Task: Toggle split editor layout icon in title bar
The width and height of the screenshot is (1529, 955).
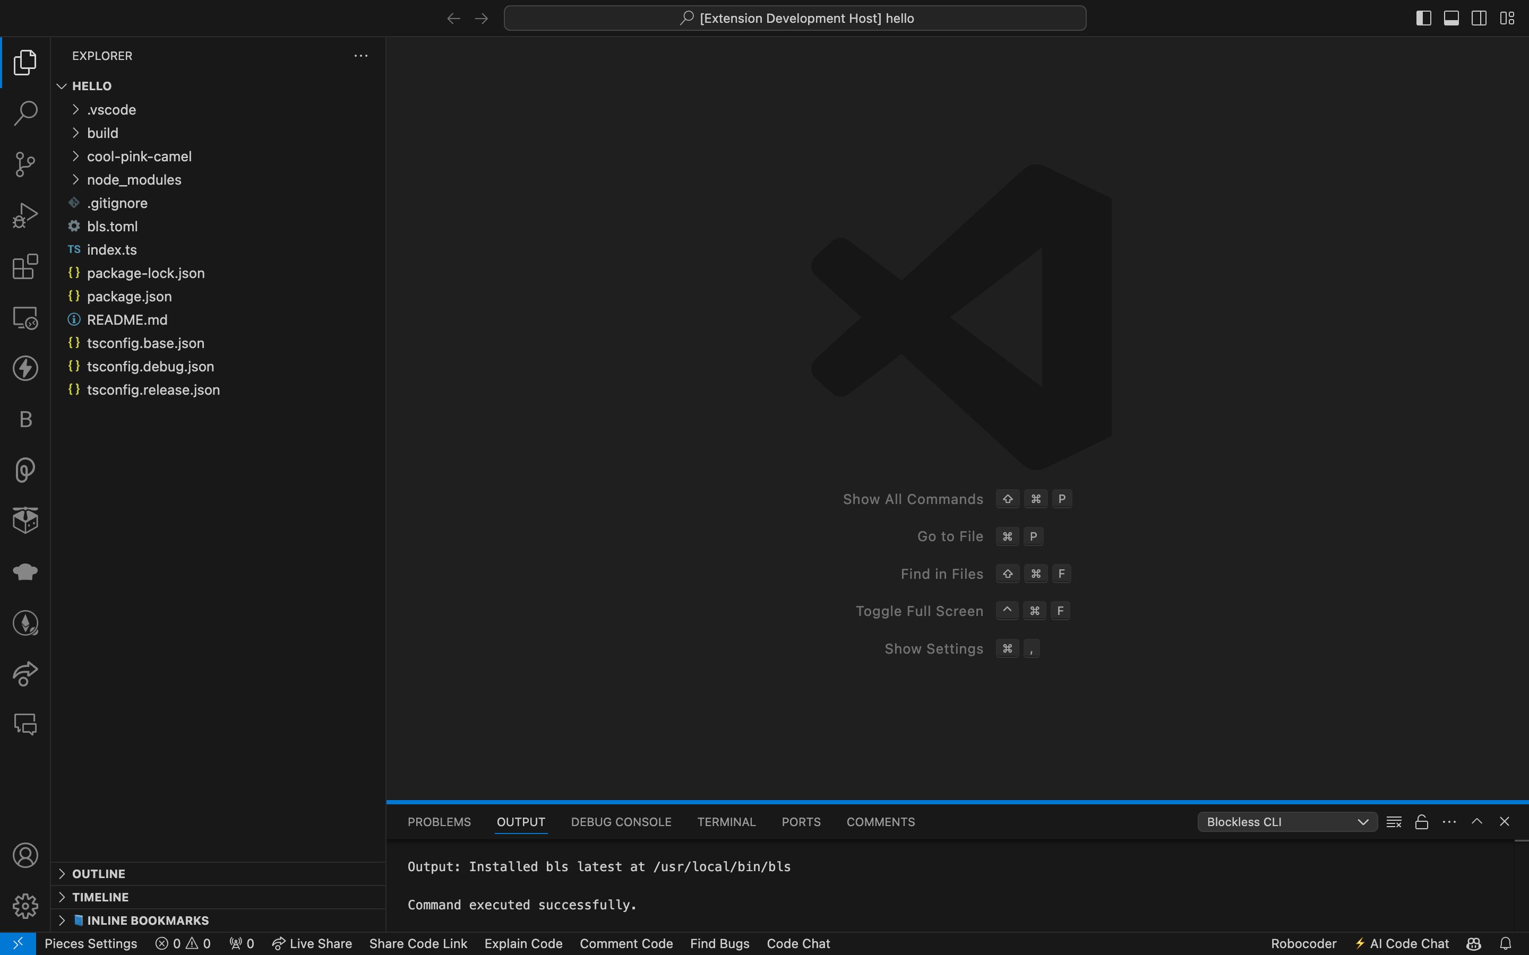Action: point(1481,18)
